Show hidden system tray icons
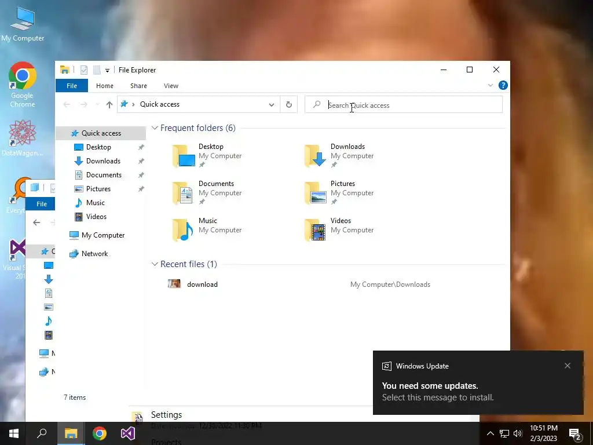Screen dimensions: 593x445 (x=490, y=433)
